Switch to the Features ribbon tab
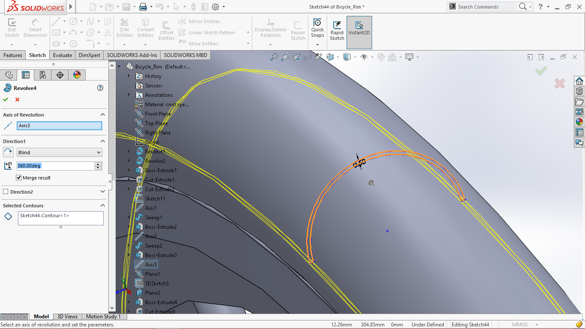585x329 pixels. 13,55
